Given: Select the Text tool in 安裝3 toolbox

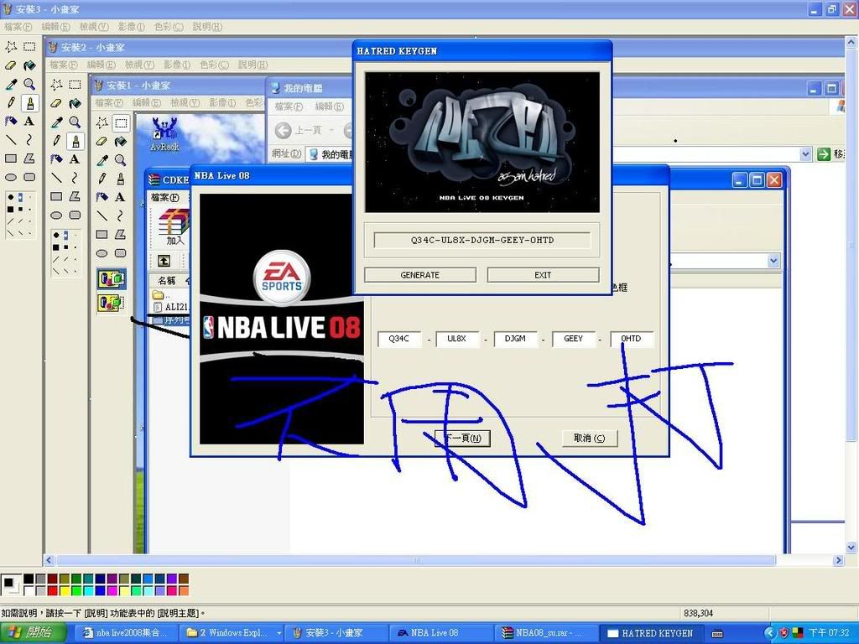Looking at the screenshot, I should [x=29, y=121].
